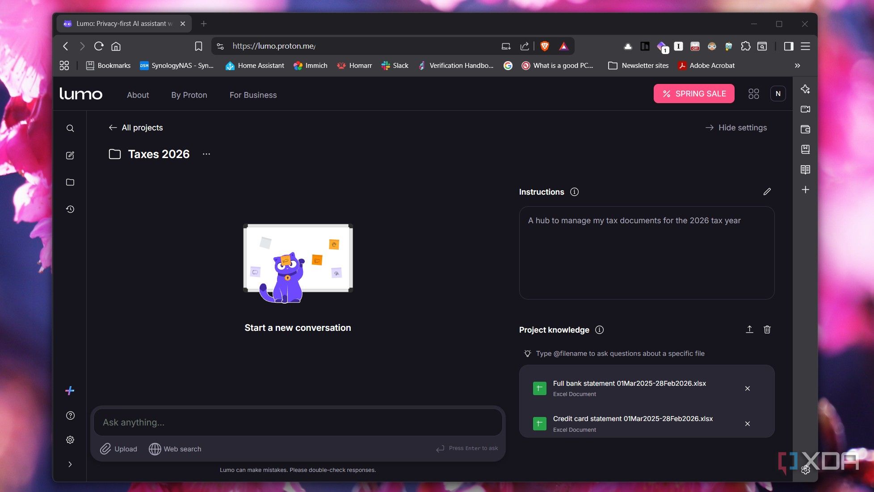The height and width of the screenshot is (492, 874).
Task: Open the About menu item
Action: 138,95
